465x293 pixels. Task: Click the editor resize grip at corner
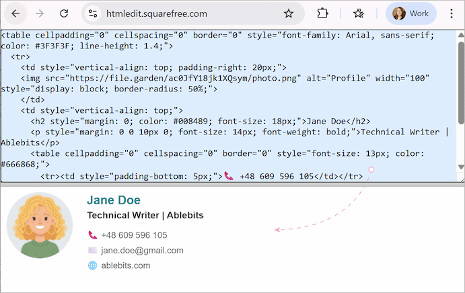[461, 179]
